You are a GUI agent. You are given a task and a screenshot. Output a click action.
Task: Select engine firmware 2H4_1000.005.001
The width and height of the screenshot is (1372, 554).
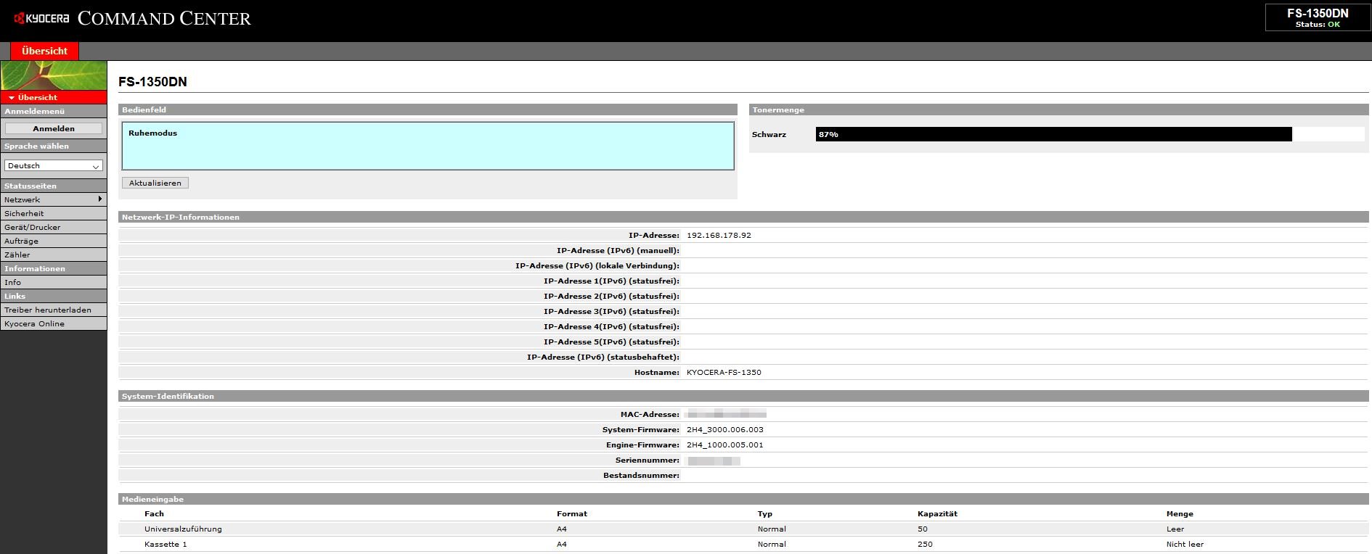coord(724,445)
